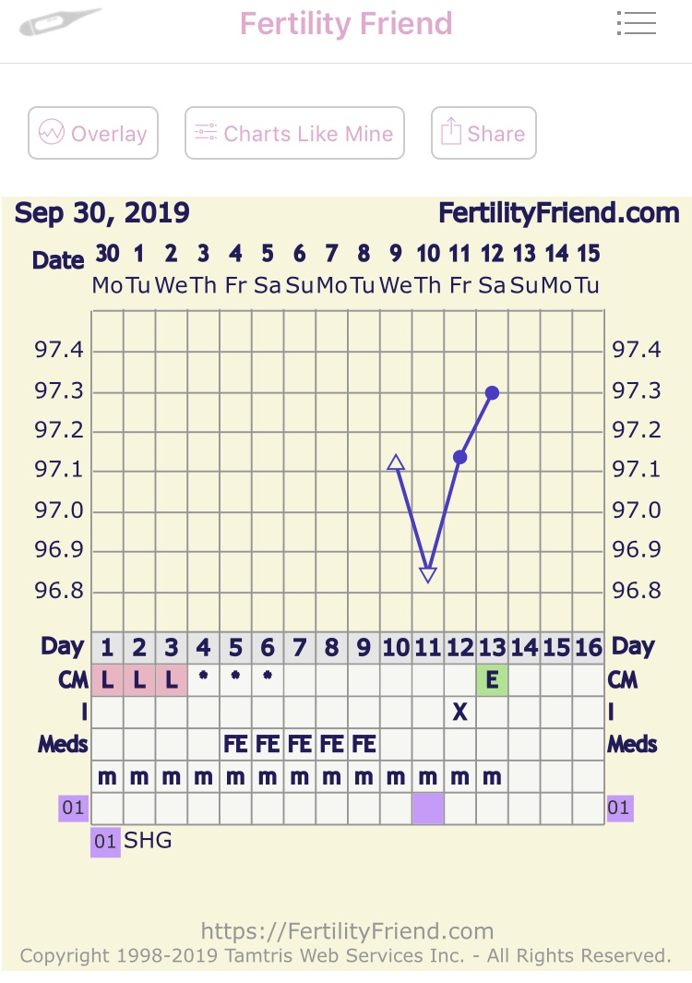Screen dimensions: 692x983
Task: Click the 01 SHG legend label
Action: [132, 841]
